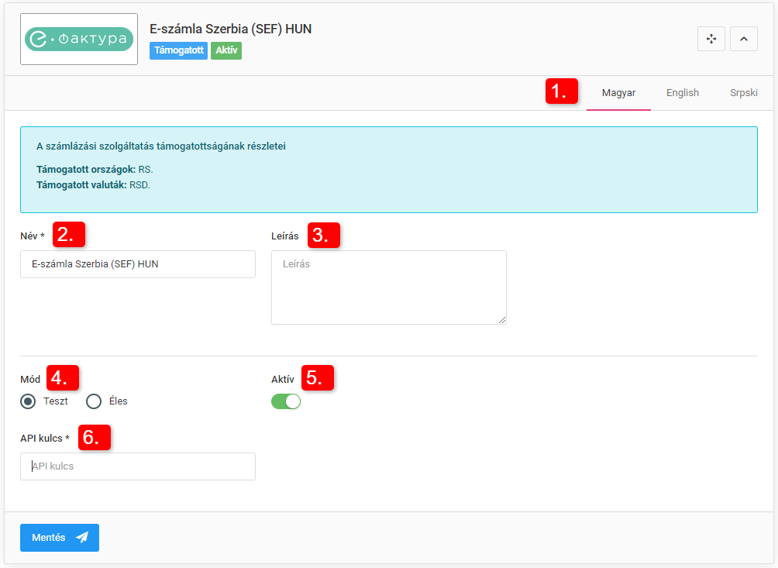Select the Teszt mode radio button
This screenshot has width=778, height=568.
[29, 401]
